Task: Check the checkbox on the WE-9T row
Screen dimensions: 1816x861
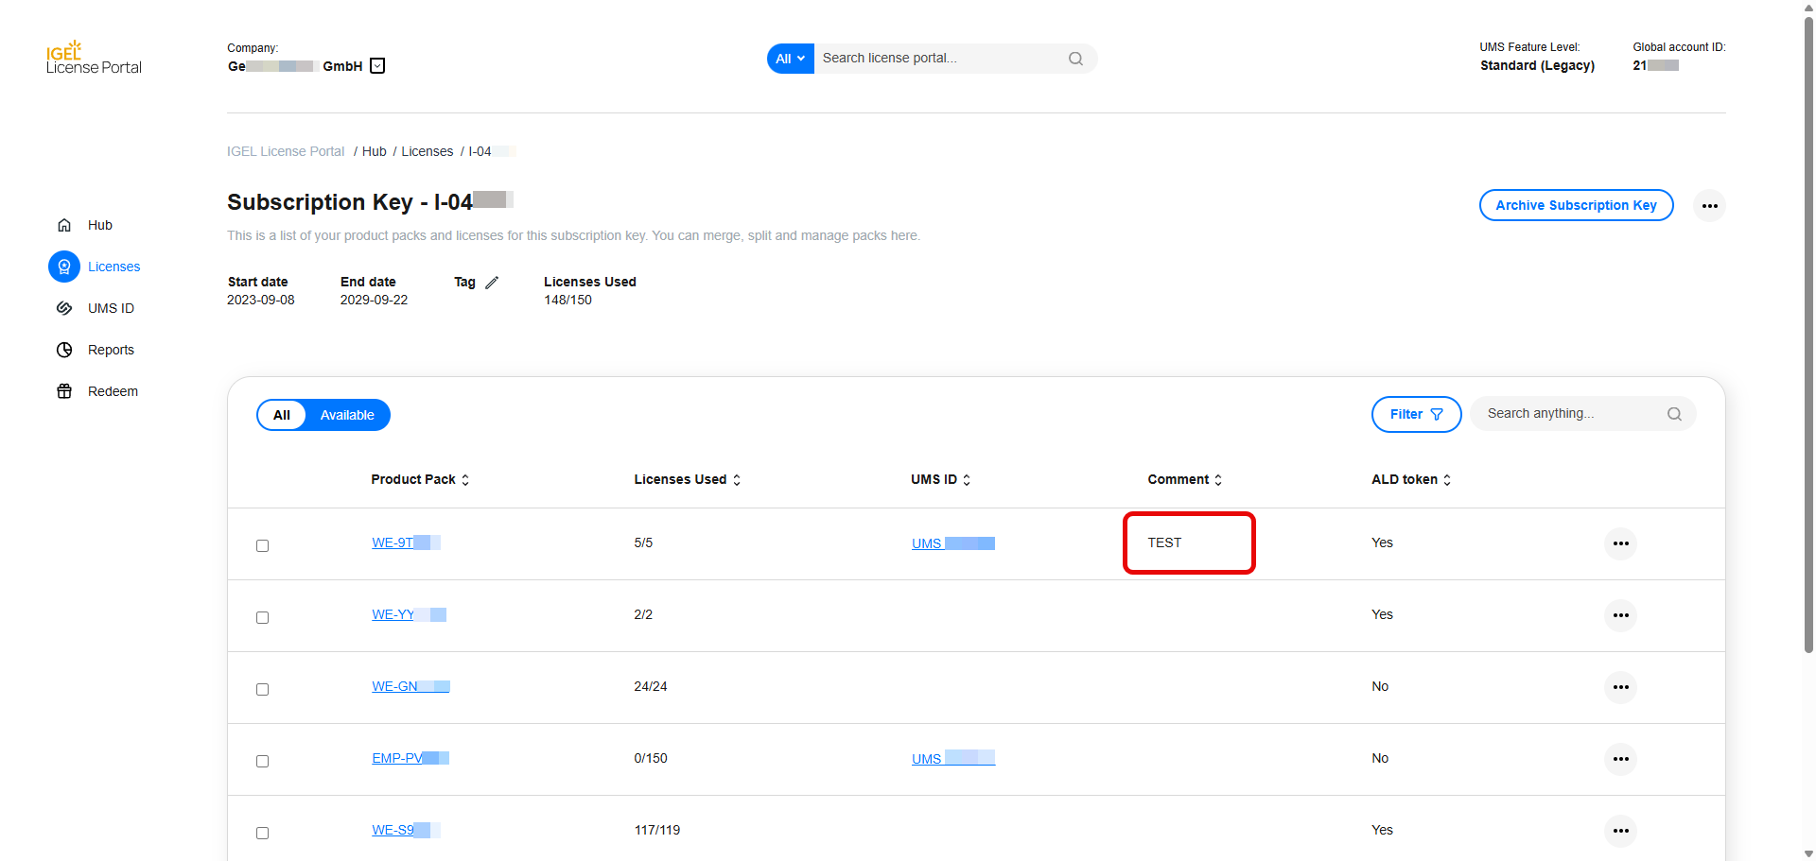Action: tap(262, 545)
